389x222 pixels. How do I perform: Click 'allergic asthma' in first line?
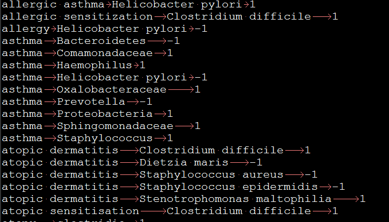53,4
